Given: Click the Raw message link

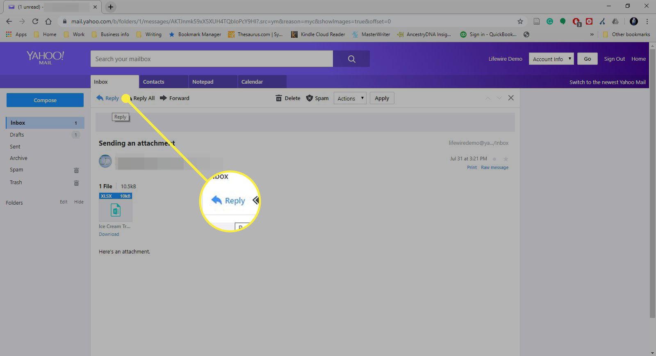Looking at the screenshot, I should pos(494,167).
